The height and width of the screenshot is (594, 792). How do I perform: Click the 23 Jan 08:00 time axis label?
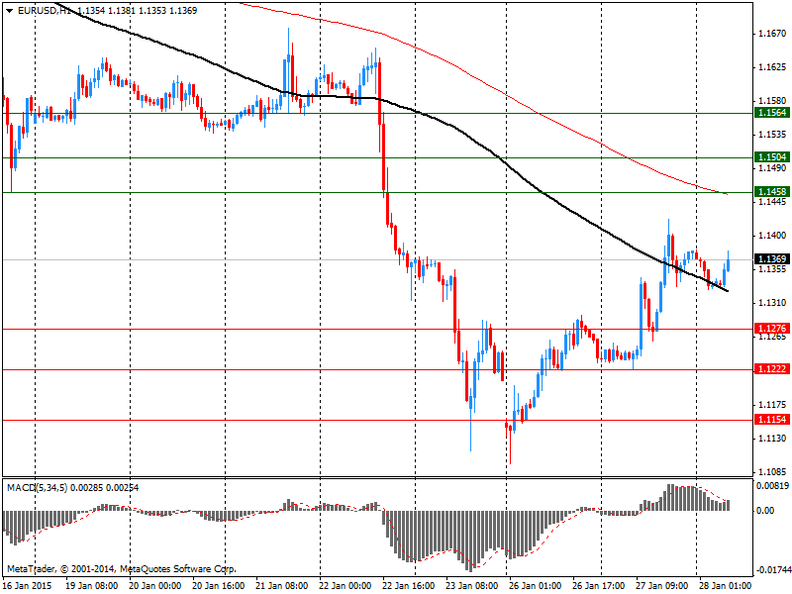pos(472,586)
